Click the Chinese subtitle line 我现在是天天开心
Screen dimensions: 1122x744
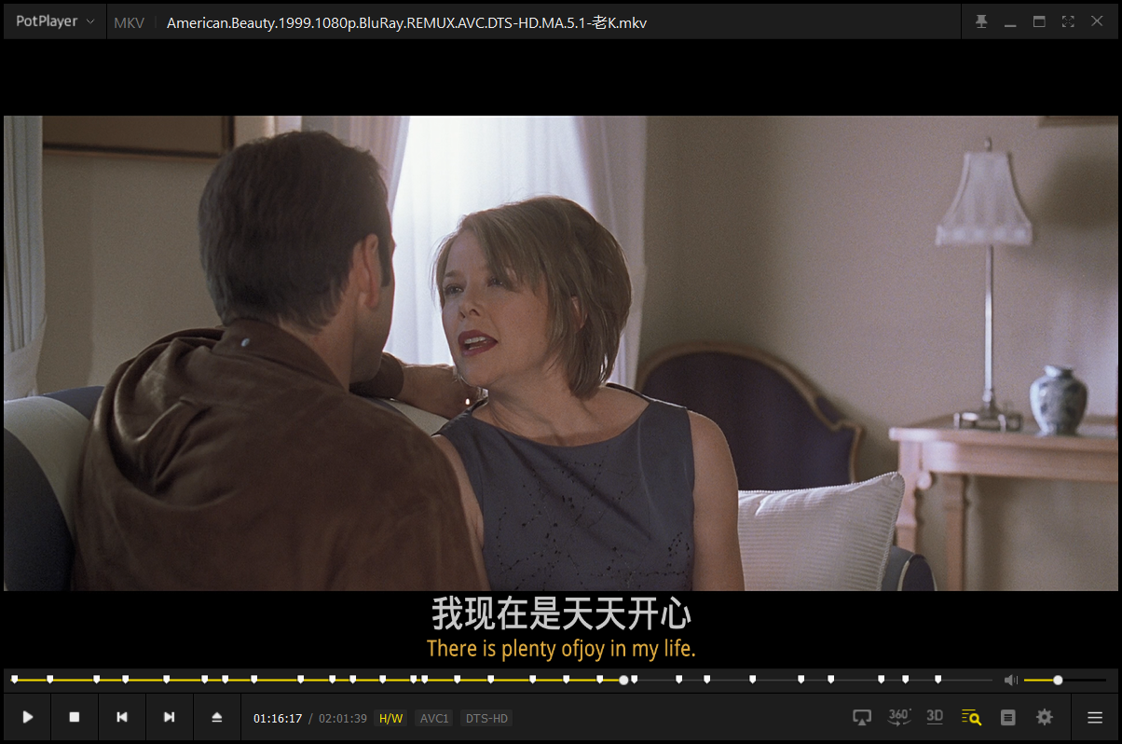561,614
